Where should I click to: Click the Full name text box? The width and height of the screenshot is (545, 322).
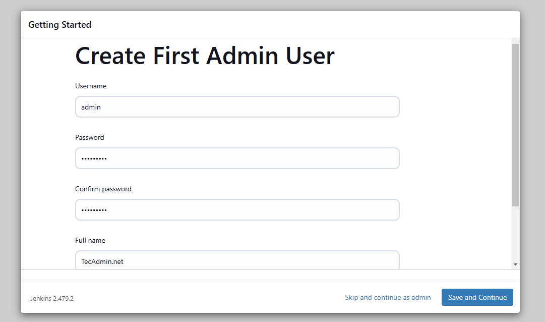237,260
